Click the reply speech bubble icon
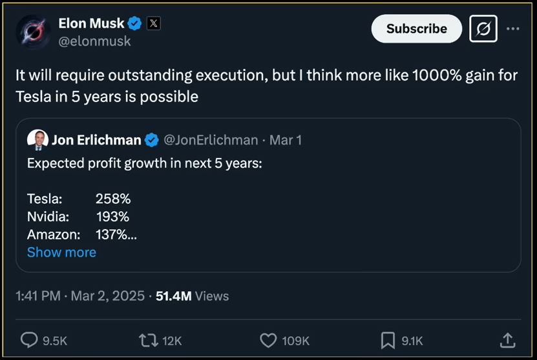 (30, 340)
